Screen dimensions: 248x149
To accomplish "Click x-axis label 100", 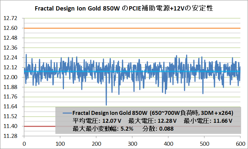I will pos(60,144).
